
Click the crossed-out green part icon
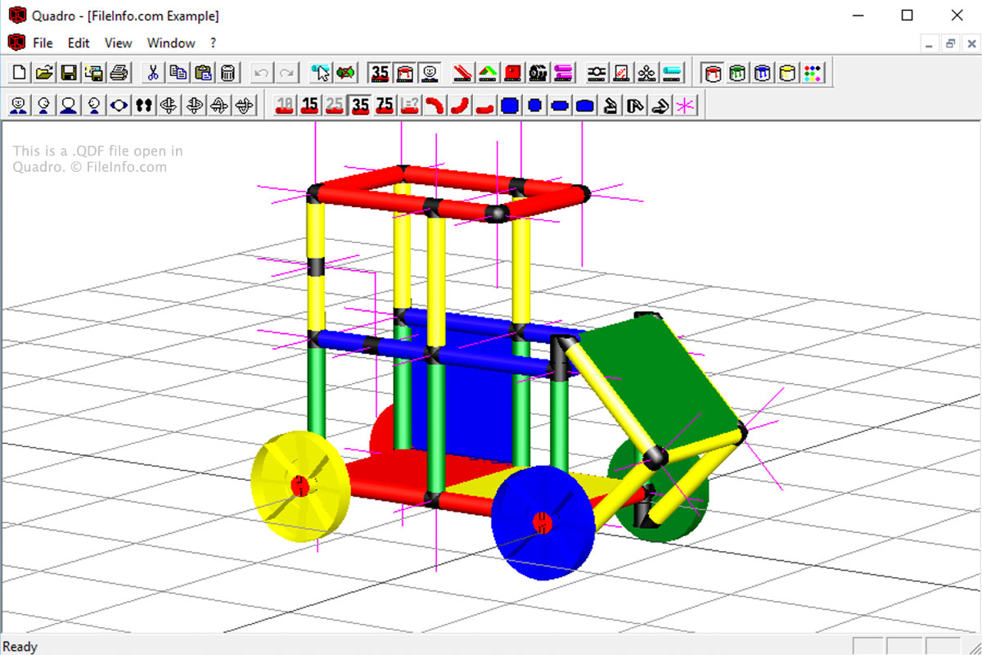[346, 73]
